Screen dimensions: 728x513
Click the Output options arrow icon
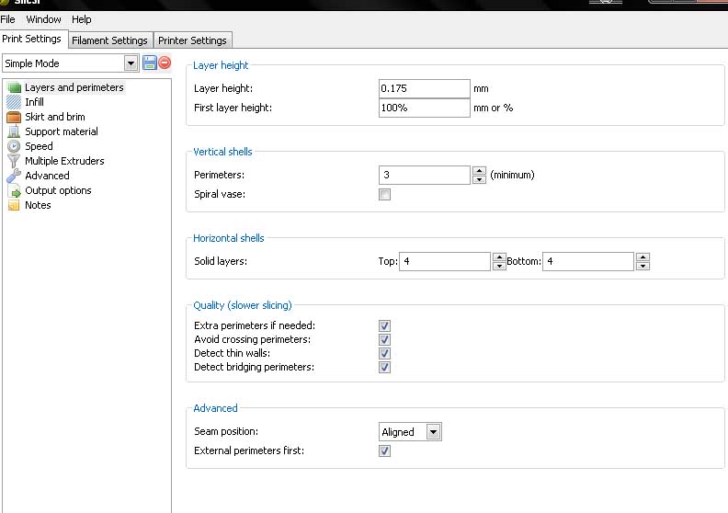[15, 191]
